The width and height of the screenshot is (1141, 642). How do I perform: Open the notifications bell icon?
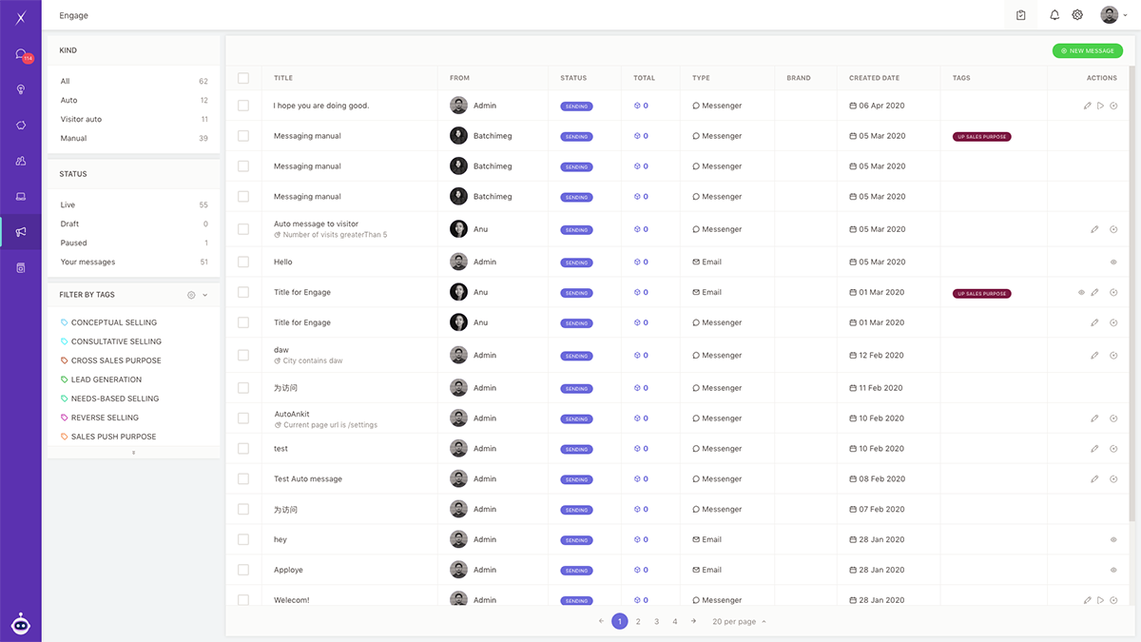[1054, 15]
